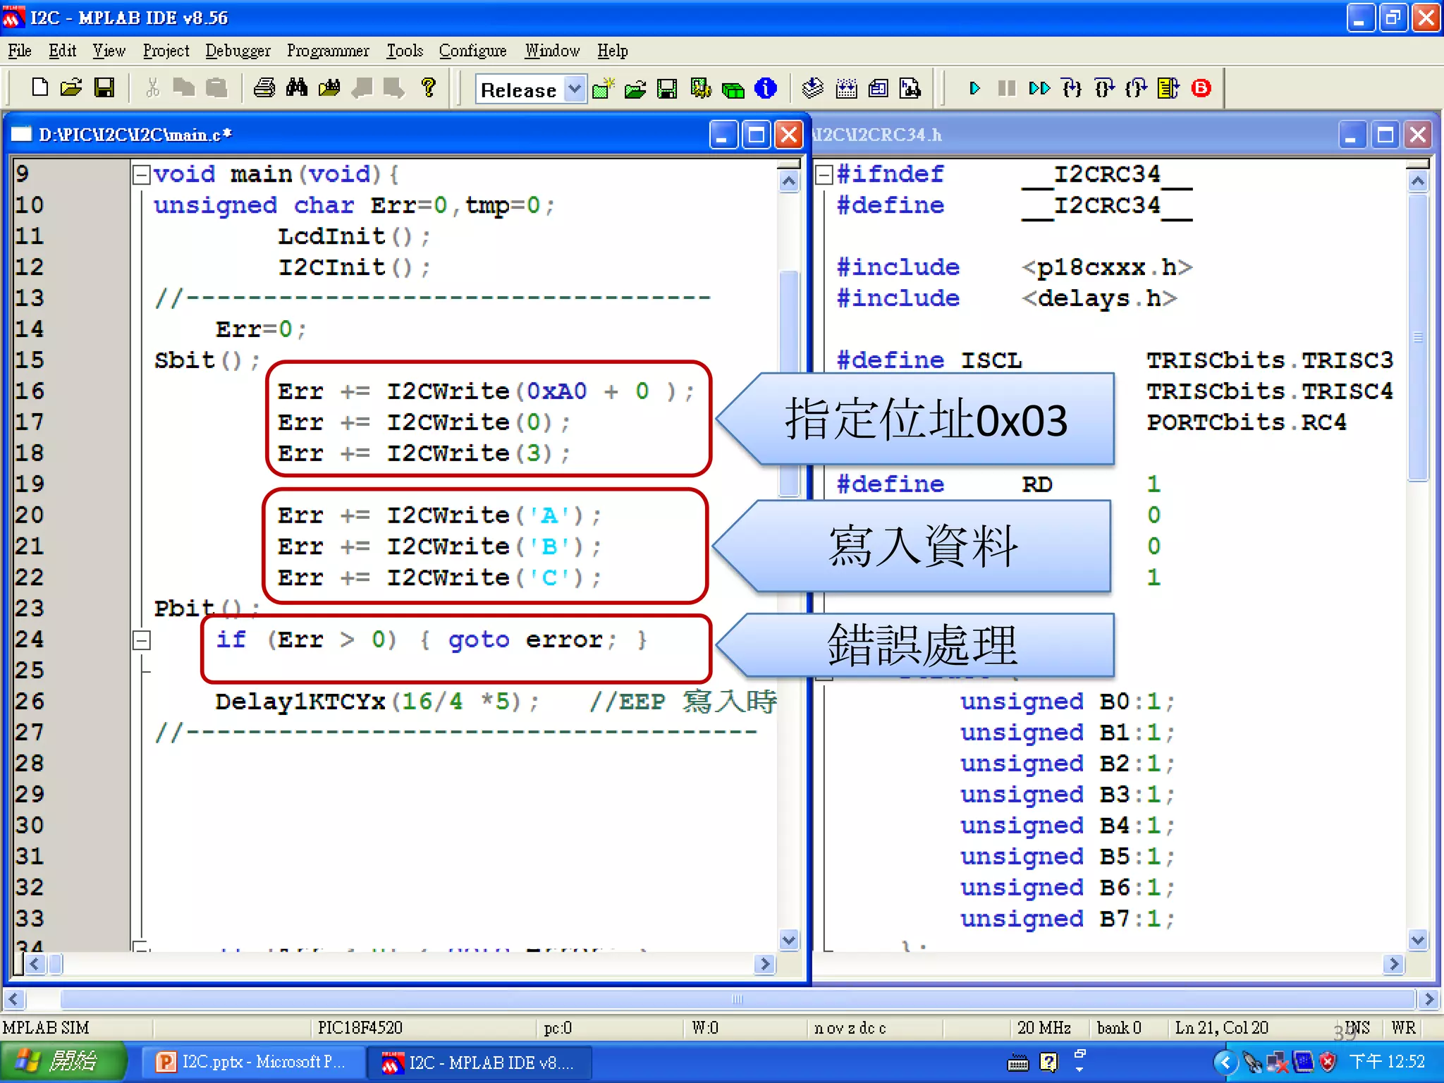Image resolution: width=1444 pixels, height=1083 pixels.
Task: Open the File menu
Action: coord(20,51)
